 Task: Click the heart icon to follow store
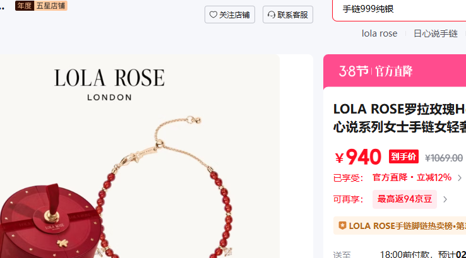click(213, 15)
